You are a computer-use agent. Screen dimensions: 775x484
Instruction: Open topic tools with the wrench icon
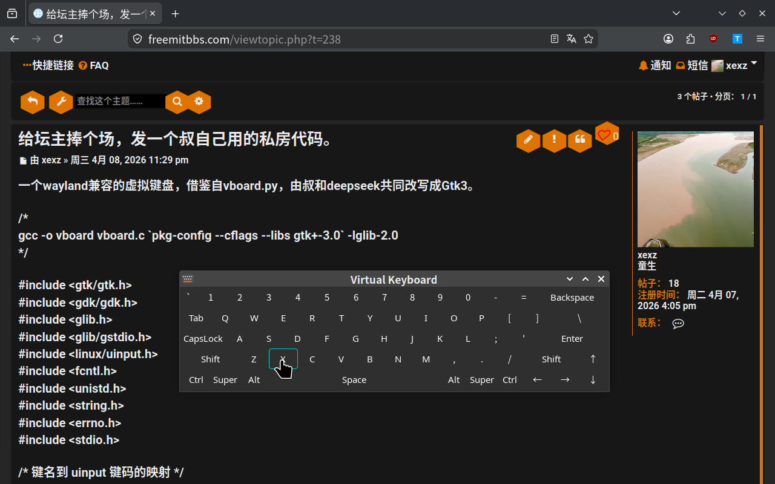61,102
